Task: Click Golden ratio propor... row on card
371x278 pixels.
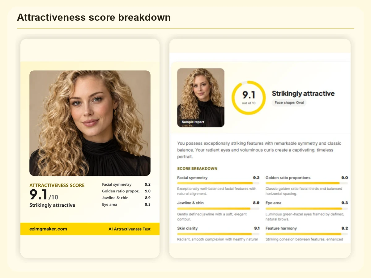Action: [126, 191]
